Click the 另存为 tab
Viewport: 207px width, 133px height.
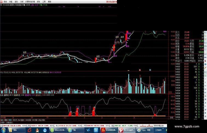(15, 120)
